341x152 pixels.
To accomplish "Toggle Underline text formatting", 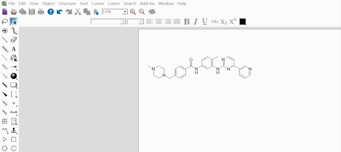I will (x=205, y=22).
